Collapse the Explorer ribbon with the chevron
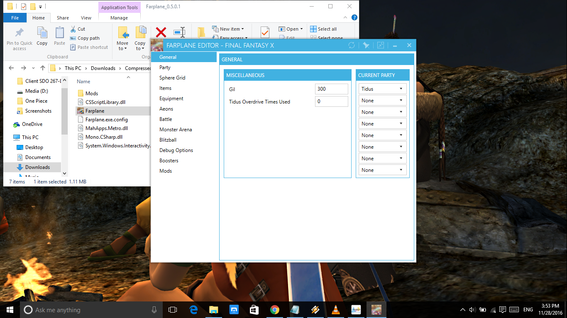Screen dimensions: 567x318 point(346,18)
